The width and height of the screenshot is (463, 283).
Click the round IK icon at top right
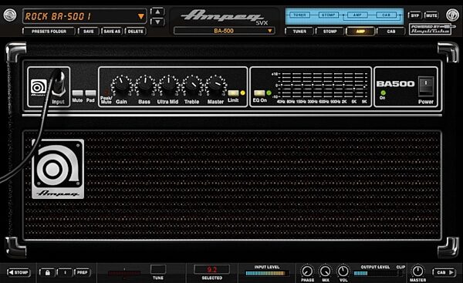(452, 15)
